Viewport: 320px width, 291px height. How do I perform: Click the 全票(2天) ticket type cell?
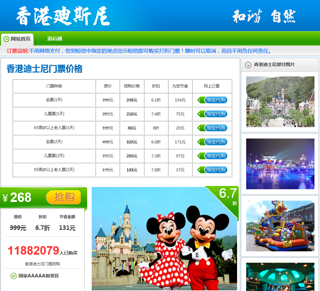pyautogui.click(x=54, y=142)
